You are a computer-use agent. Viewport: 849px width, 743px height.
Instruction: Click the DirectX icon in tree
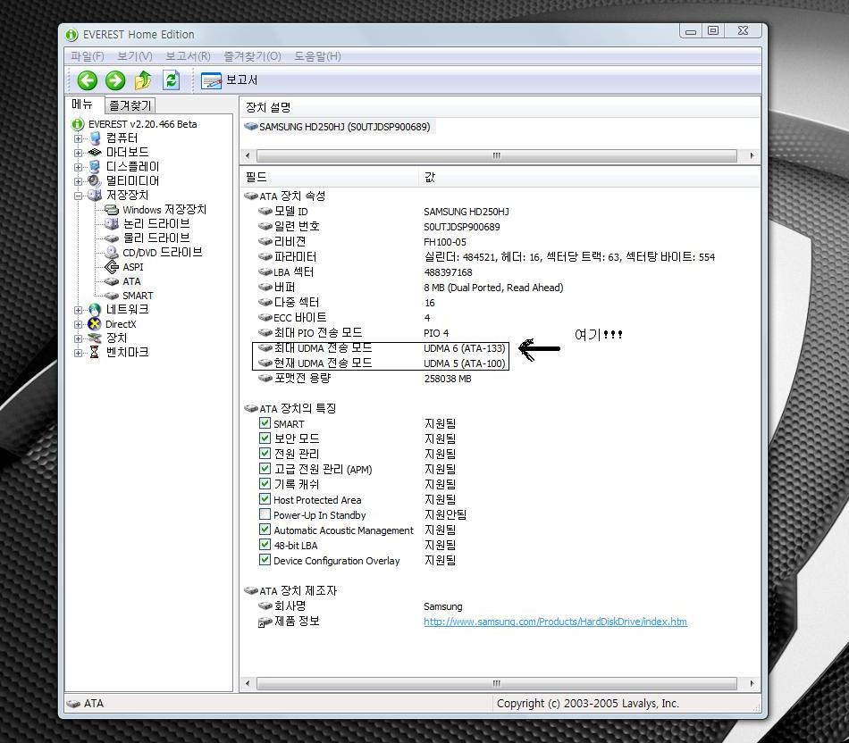(x=95, y=324)
